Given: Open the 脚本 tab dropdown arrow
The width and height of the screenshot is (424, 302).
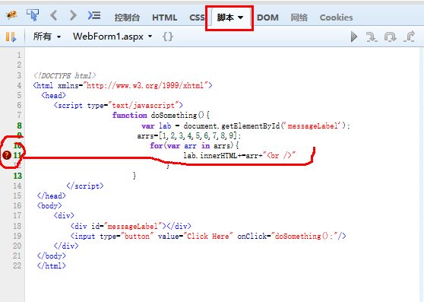Looking at the screenshot, I should click(x=240, y=17).
